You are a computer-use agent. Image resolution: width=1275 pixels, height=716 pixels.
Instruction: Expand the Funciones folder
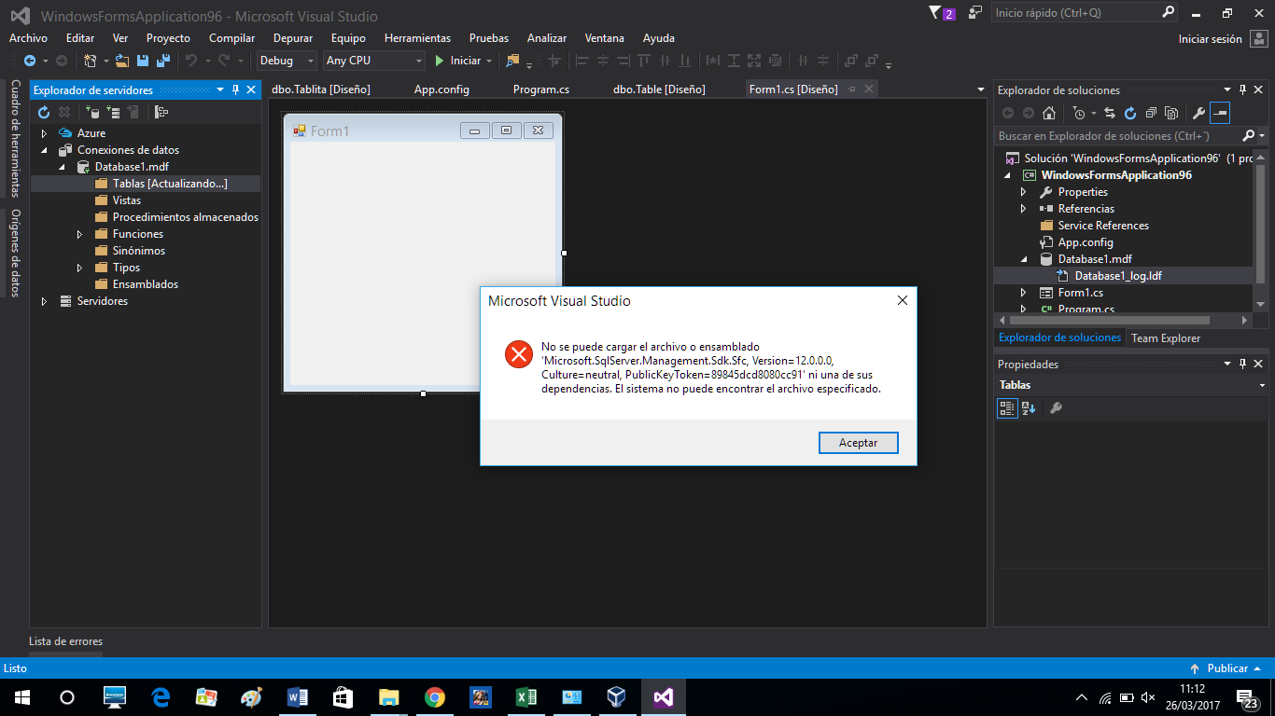point(79,234)
